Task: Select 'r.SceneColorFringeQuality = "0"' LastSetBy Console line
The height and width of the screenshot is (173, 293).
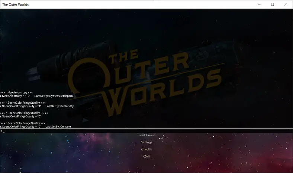Action: (35, 127)
